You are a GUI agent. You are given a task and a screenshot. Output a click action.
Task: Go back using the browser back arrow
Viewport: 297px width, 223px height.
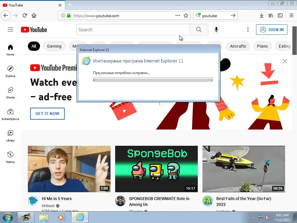6,15
